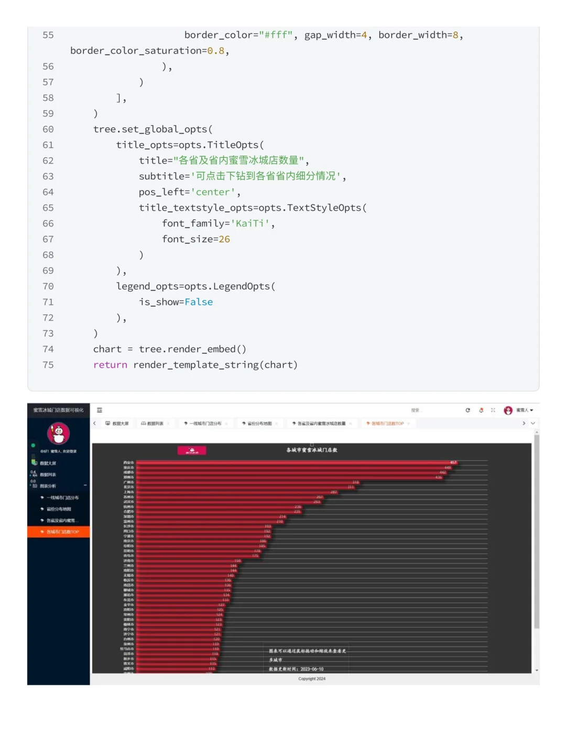Image resolution: width=566 pixels, height=755 pixels.
Task: Open the notification bell icon
Action: point(481,410)
